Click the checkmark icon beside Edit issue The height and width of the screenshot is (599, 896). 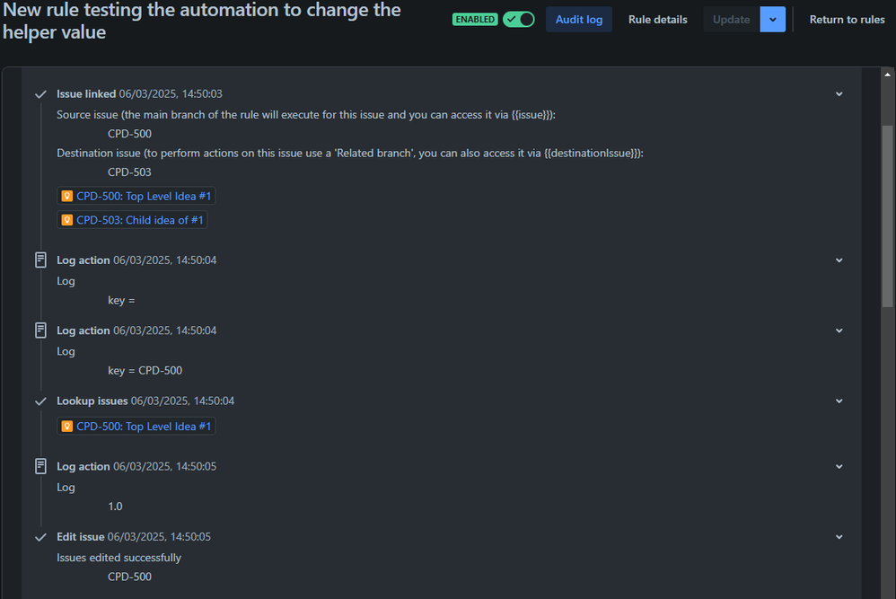pos(40,536)
